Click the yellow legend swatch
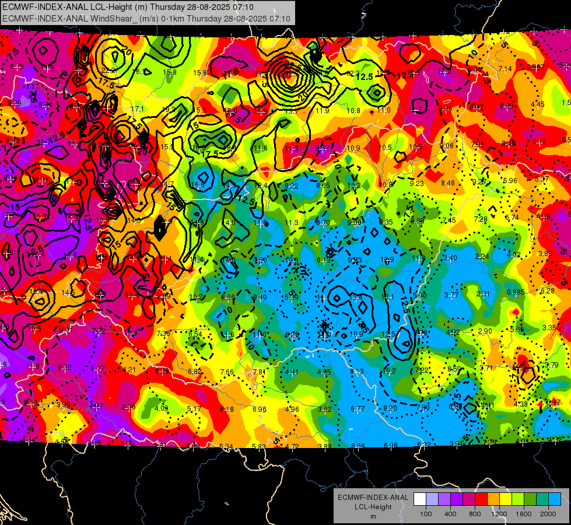Screen dimensions: 571x525 point(506,499)
